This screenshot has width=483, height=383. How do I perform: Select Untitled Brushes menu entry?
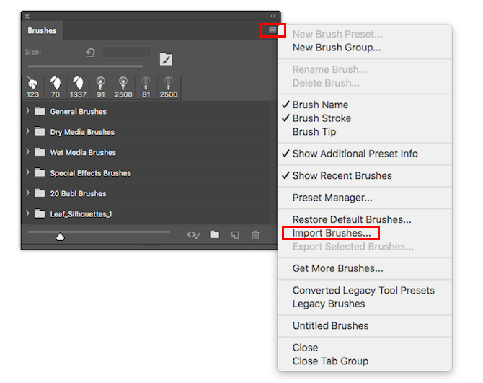click(x=364, y=326)
